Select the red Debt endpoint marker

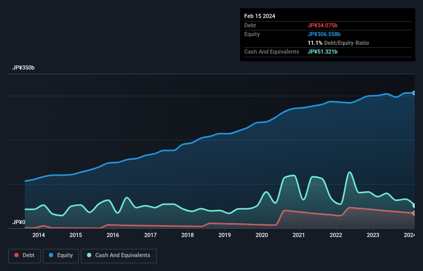pos(414,213)
